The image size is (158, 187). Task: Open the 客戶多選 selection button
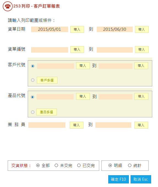coord(47,80)
